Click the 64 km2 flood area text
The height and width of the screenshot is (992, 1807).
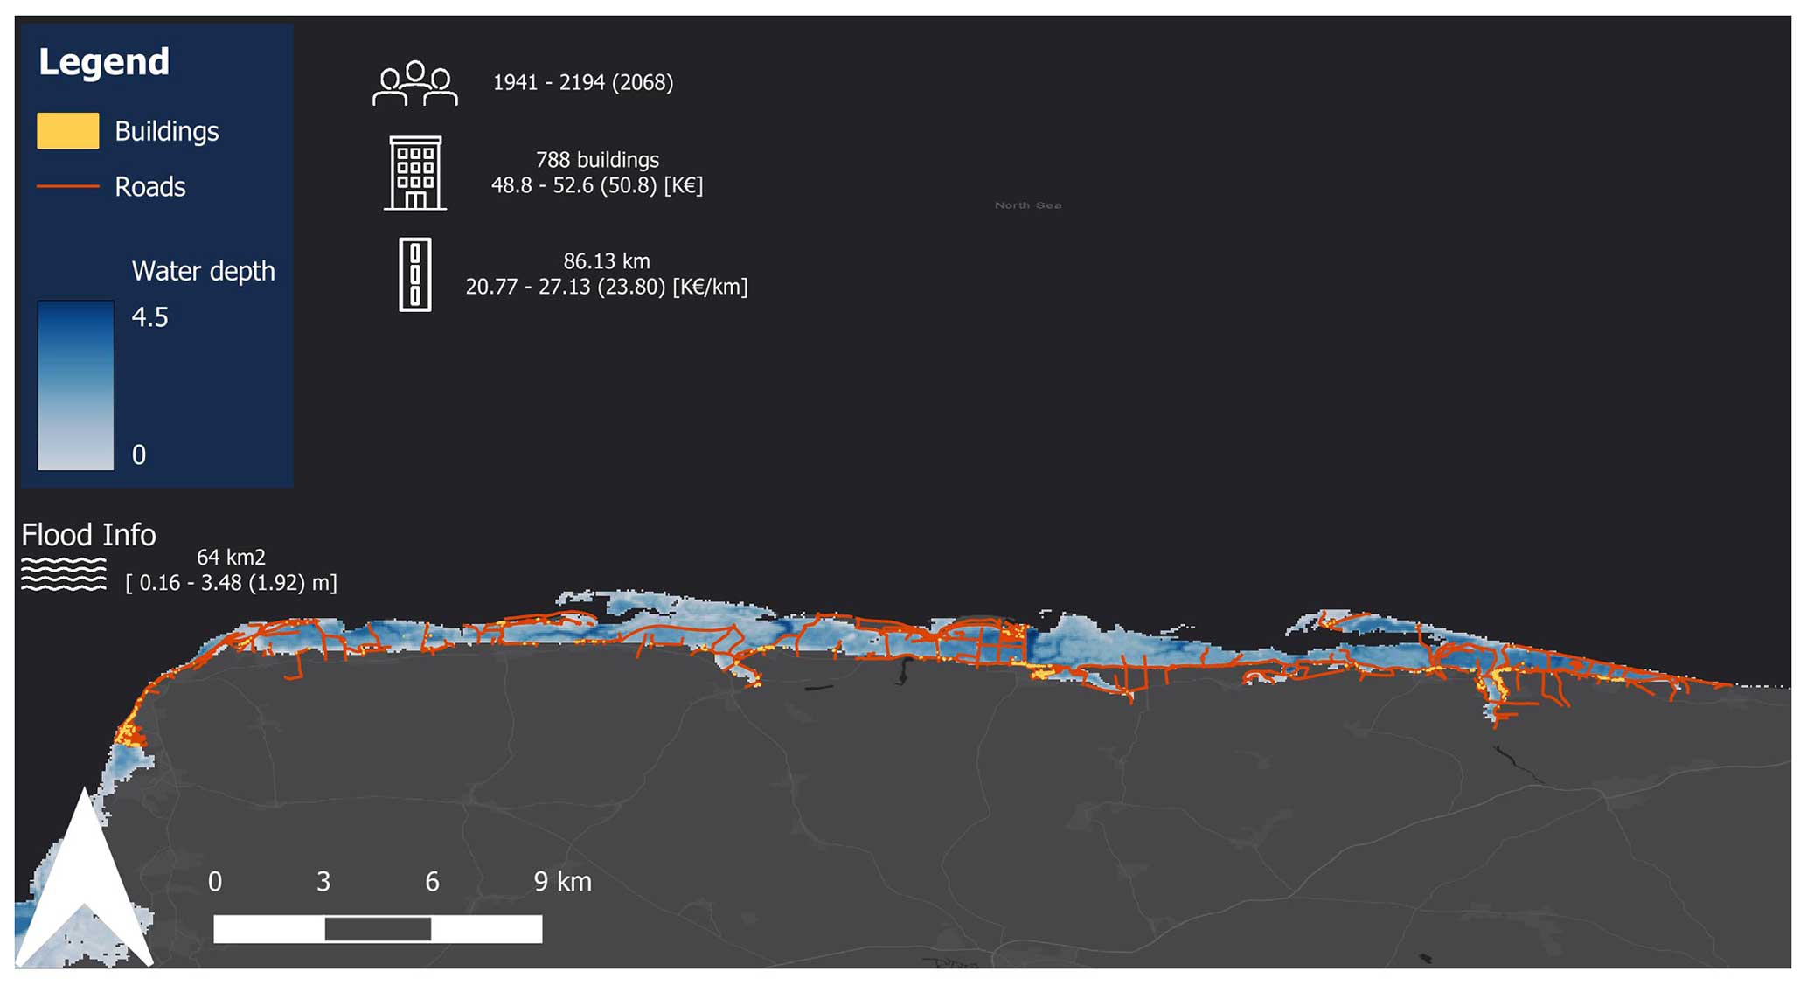(231, 558)
